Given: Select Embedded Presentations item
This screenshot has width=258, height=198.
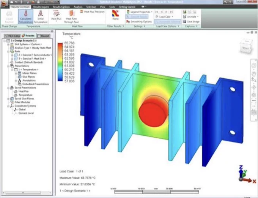Looking at the screenshot, I should (x=33, y=84).
